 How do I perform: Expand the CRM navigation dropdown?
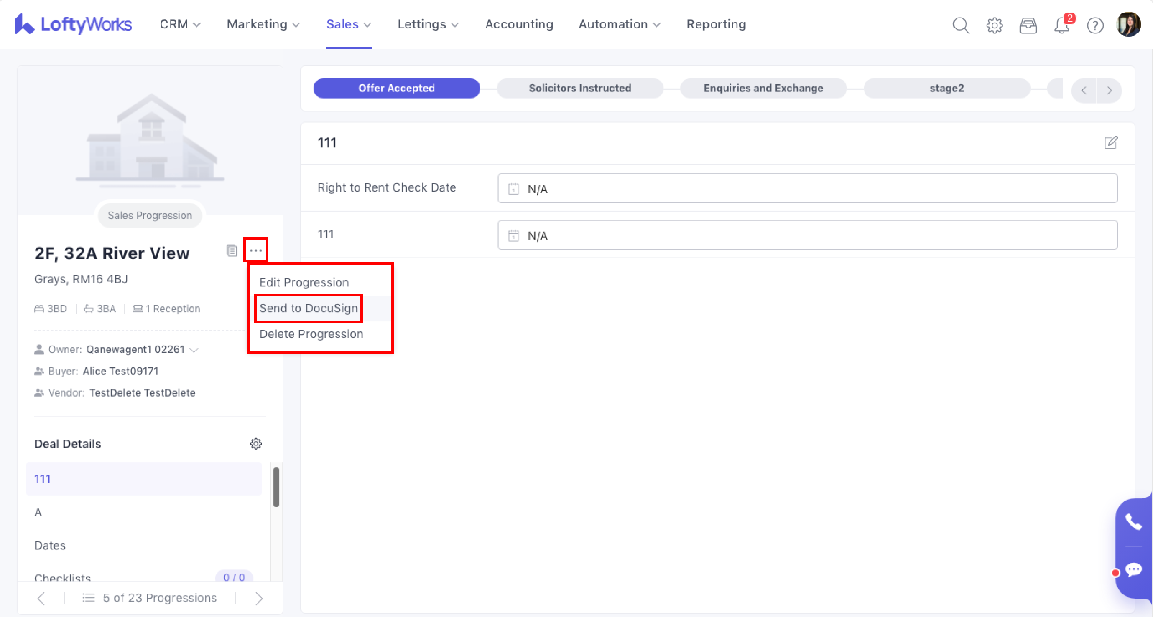click(180, 24)
